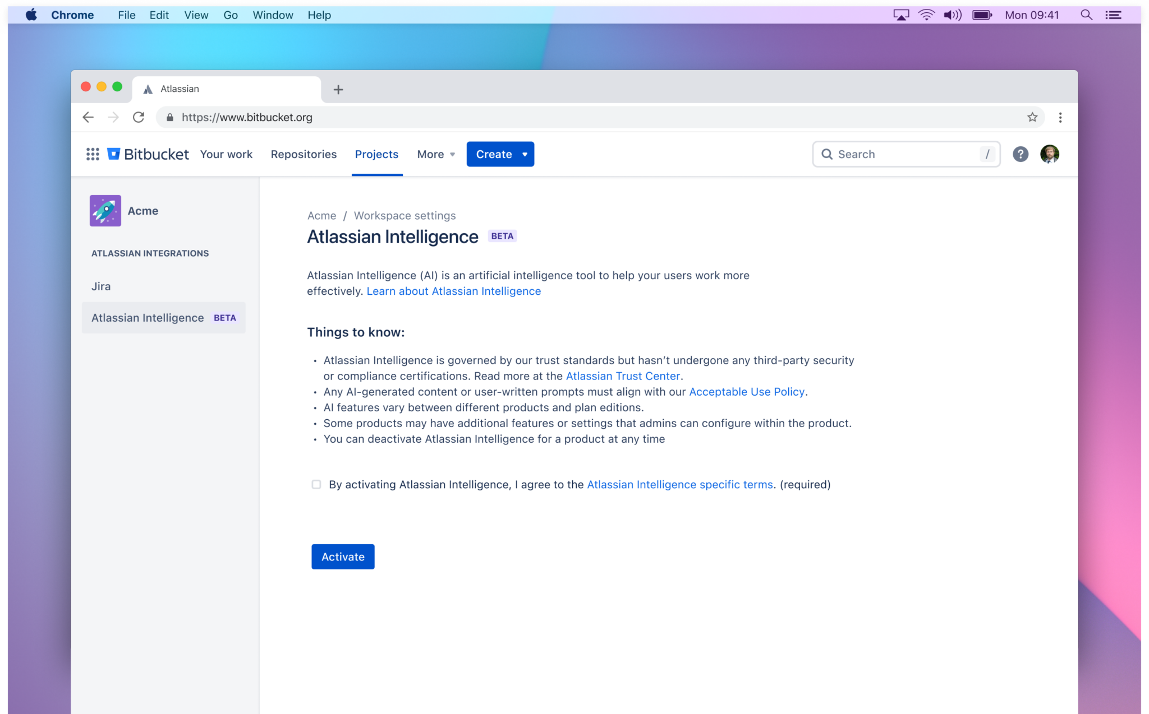Bookmark the page via the star icon

(1031, 117)
